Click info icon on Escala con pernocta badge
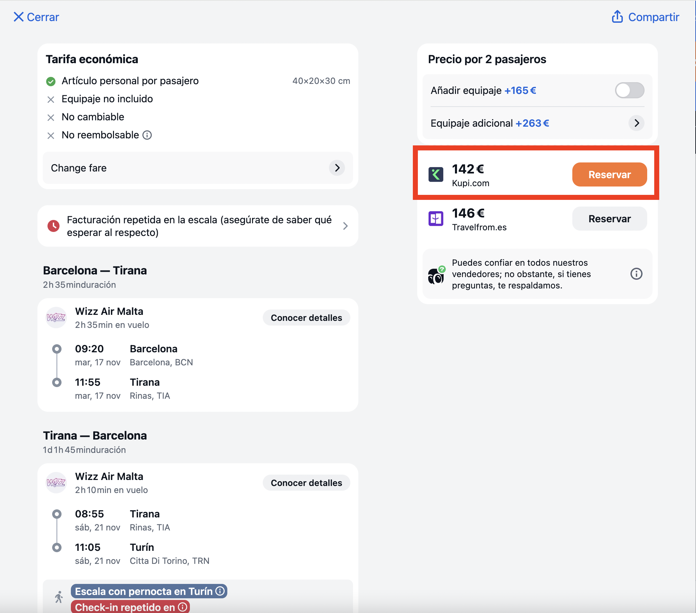The width and height of the screenshot is (696, 613). [x=220, y=591]
